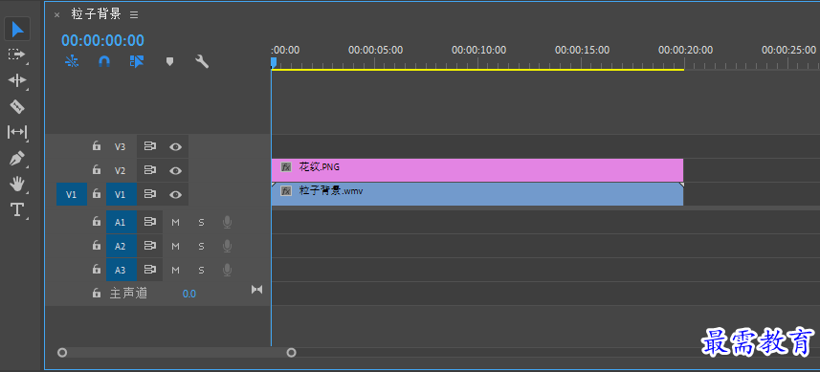Screen dimensions: 820x372
Task: Click the master track 0.0 volume value
Action: coord(189,294)
